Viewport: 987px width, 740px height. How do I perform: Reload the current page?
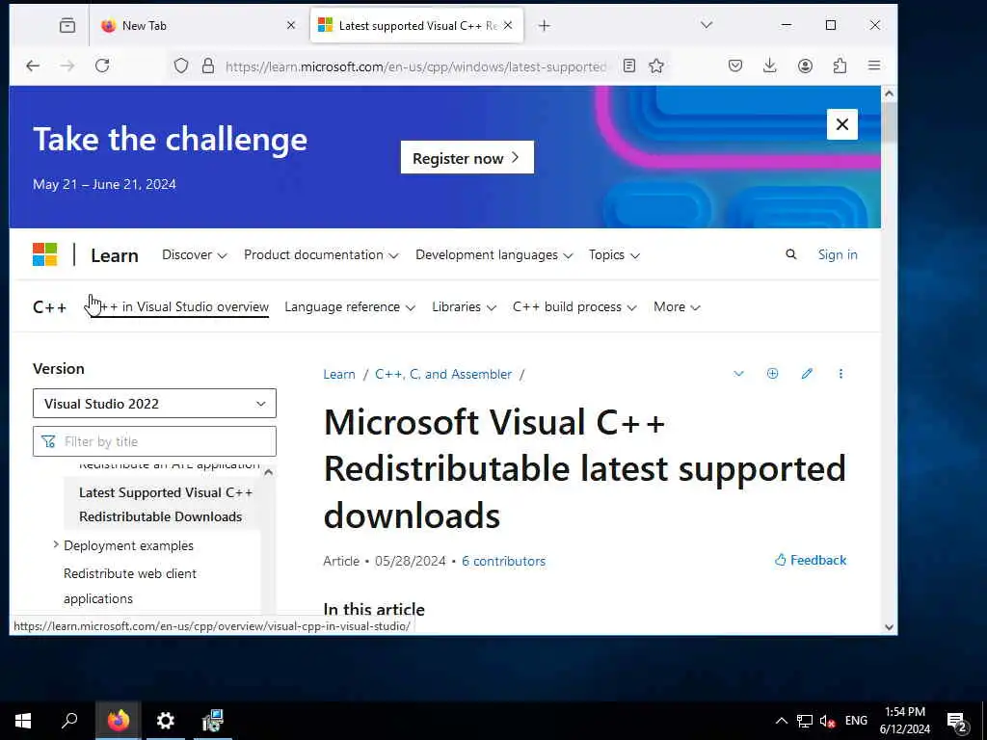click(x=102, y=66)
